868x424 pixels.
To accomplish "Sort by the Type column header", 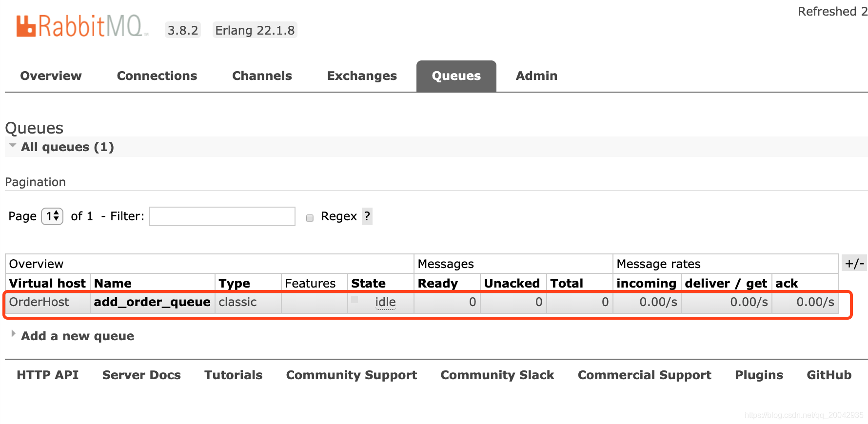I will (x=234, y=284).
